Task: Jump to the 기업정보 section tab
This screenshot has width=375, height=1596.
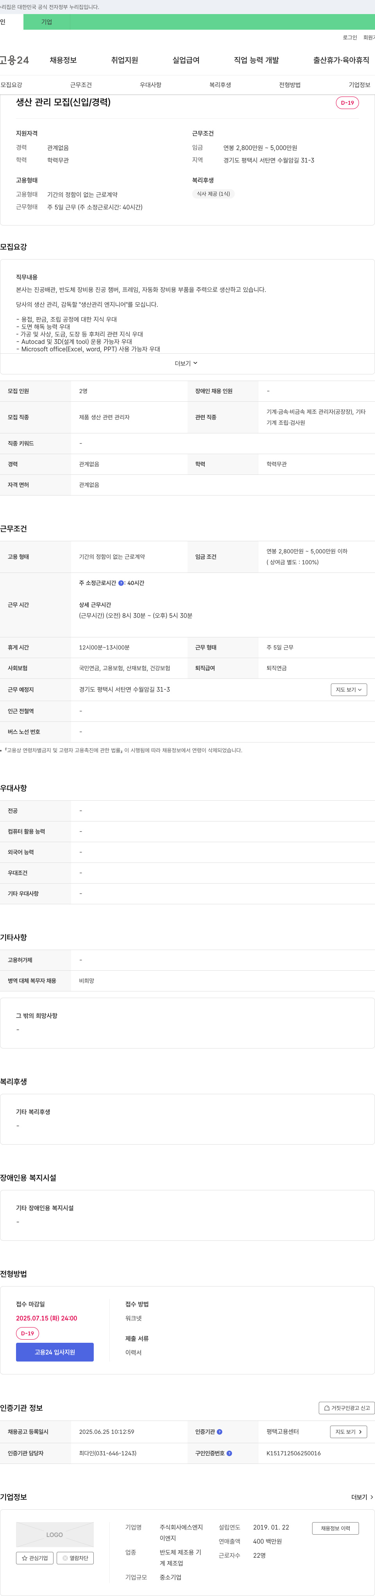Action: (x=359, y=85)
